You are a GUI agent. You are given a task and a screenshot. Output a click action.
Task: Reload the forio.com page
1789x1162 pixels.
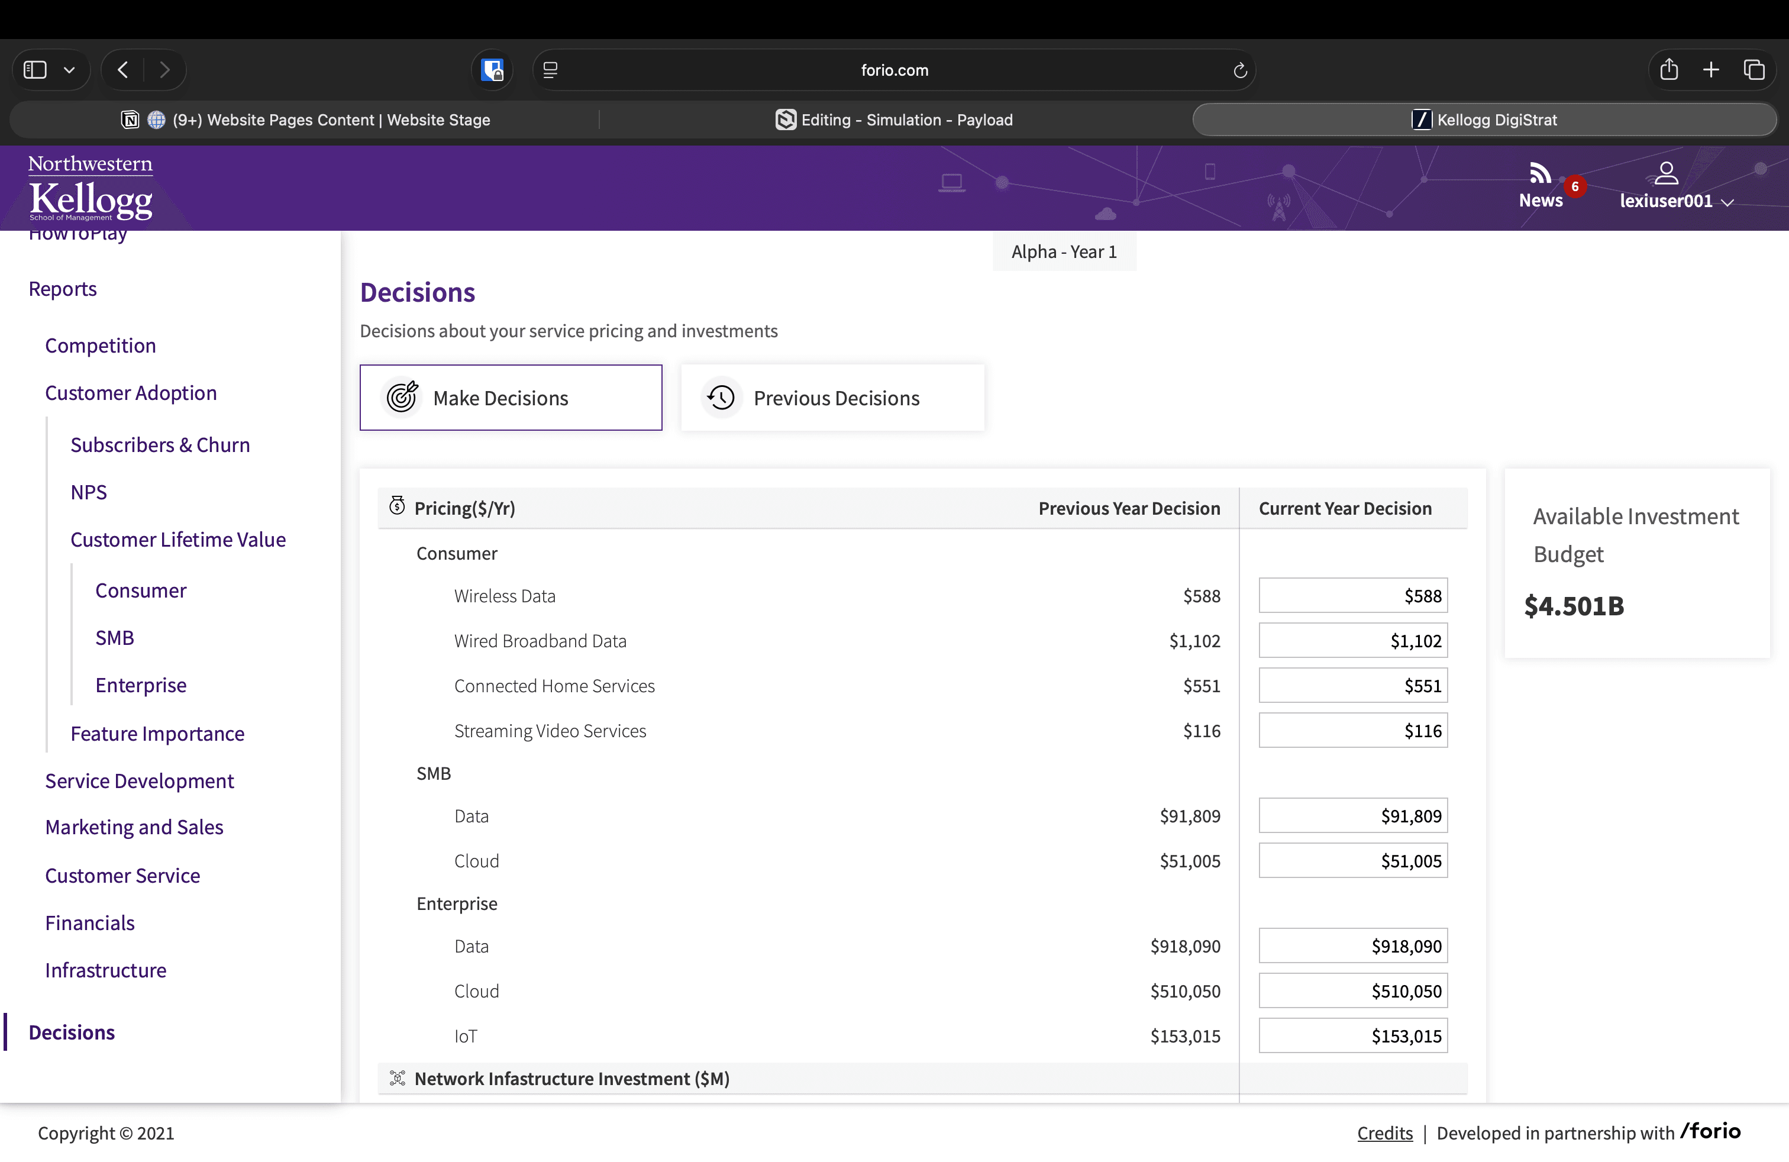click(x=1239, y=70)
